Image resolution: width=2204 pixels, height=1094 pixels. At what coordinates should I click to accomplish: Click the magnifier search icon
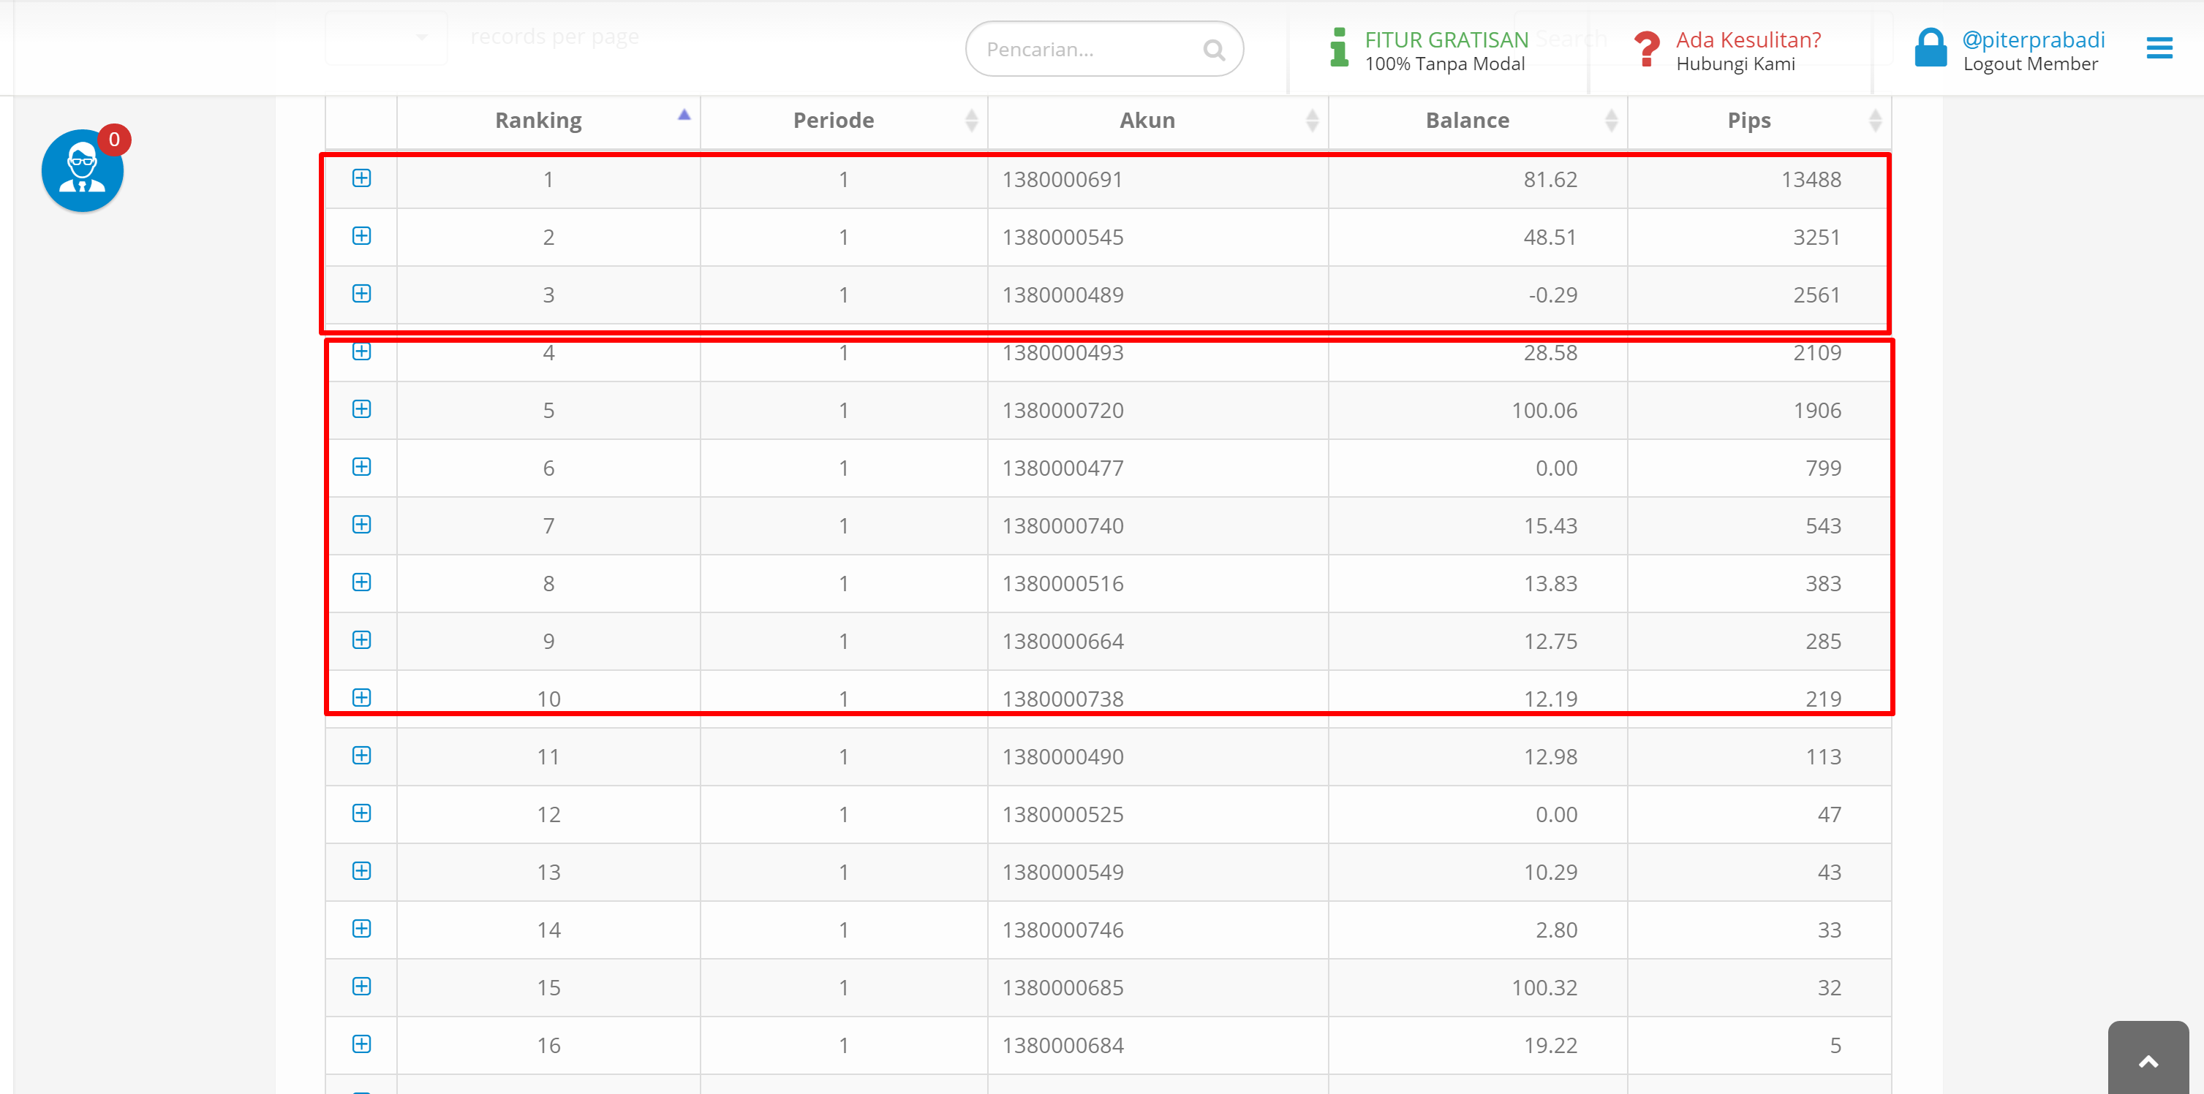pyautogui.click(x=1213, y=50)
